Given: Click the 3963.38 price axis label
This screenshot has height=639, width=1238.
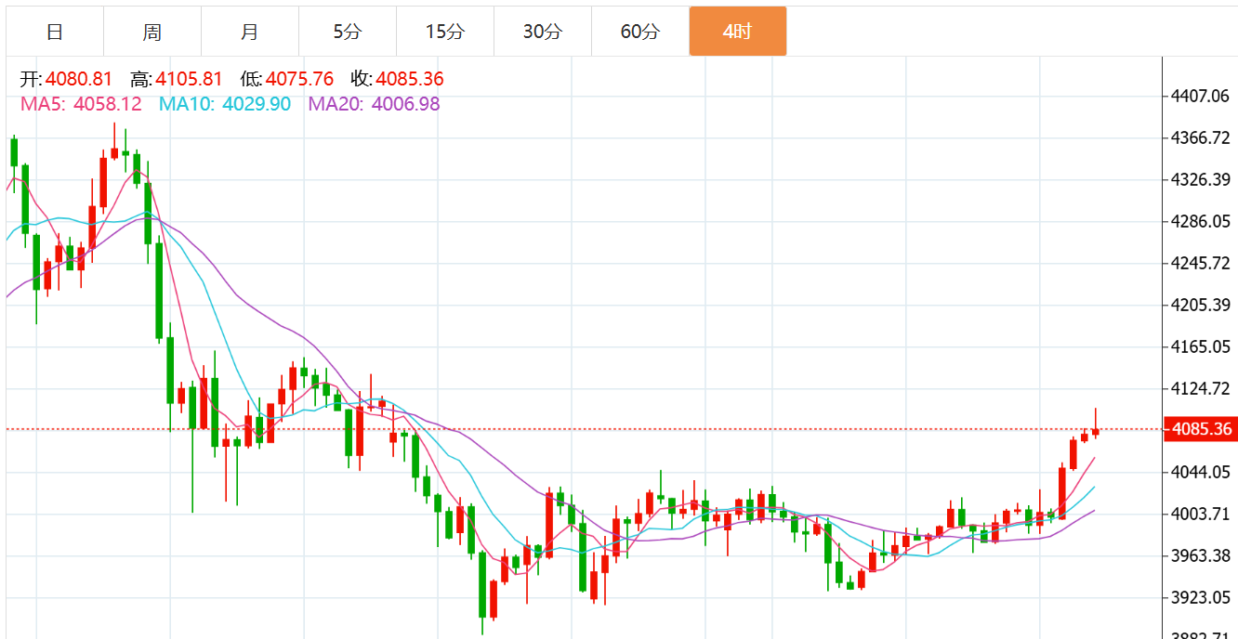Looking at the screenshot, I should (x=1203, y=555).
